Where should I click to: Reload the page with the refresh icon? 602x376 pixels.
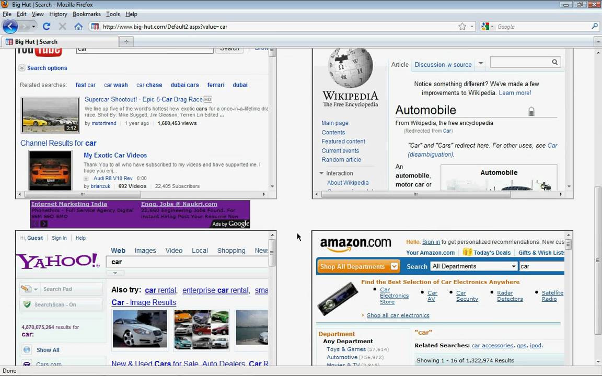tap(47, 27)
